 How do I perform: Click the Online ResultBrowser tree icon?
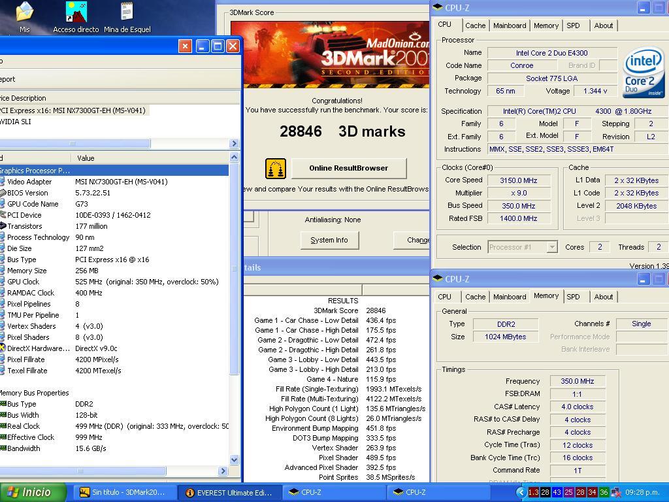tap(275, 168)
